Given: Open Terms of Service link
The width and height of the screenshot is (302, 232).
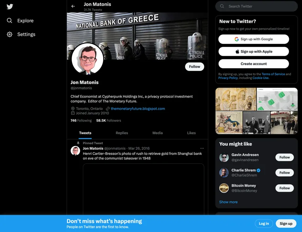Looking at the screenshot, I should 273,74.
